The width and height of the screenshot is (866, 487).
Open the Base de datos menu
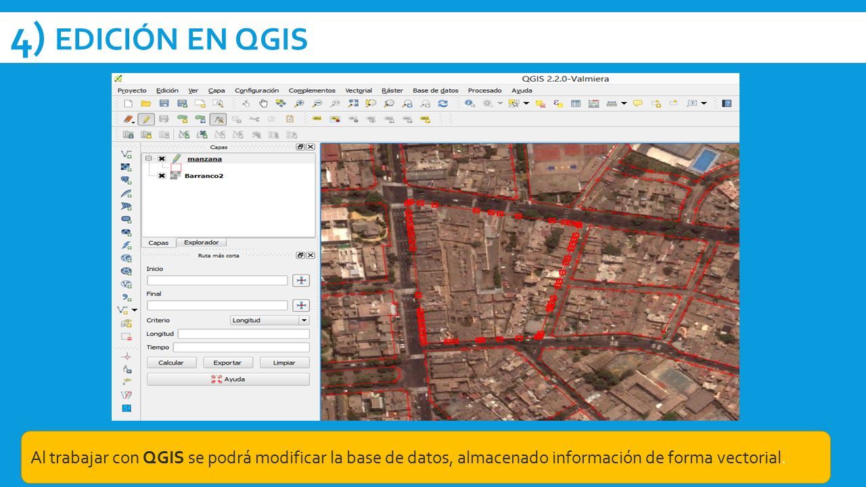pyautogui.click(x=436, y=91)
